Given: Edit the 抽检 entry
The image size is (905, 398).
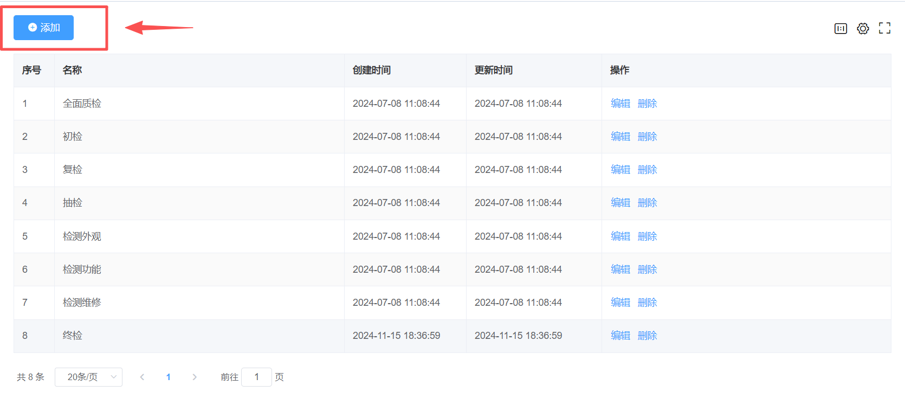Looking at the screenshot, I should tap(620, 203).
